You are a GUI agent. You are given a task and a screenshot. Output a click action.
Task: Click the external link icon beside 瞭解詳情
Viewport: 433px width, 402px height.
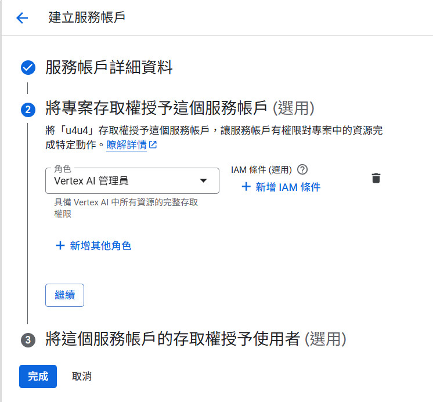tap(153, 145)
